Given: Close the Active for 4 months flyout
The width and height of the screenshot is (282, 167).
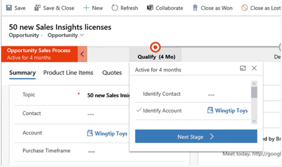Looking at the screenshot, I should [x=254, y=68].
